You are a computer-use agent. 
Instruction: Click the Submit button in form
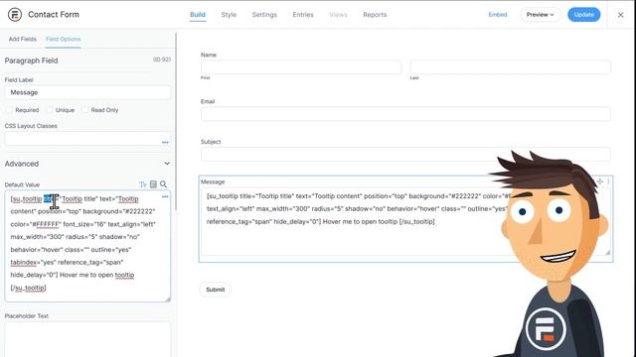216,290
